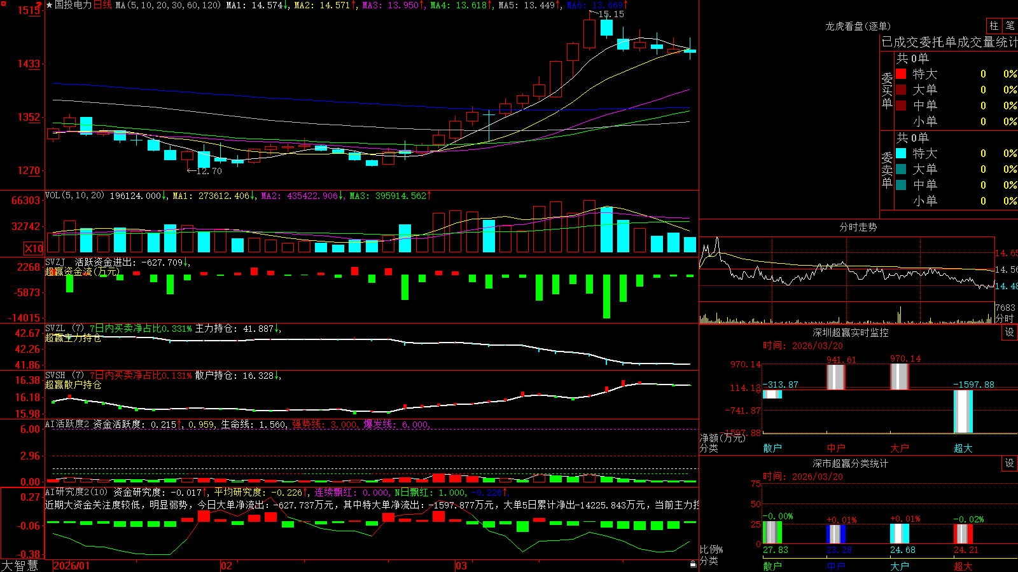Click the 深圳超赢实时监控 panel title
This screenshot has width=1018, height=572.
click(851, 332)
